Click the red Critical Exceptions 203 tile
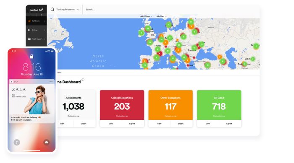The height and width of the screenshot is (163, 294). tap(122, 105)
